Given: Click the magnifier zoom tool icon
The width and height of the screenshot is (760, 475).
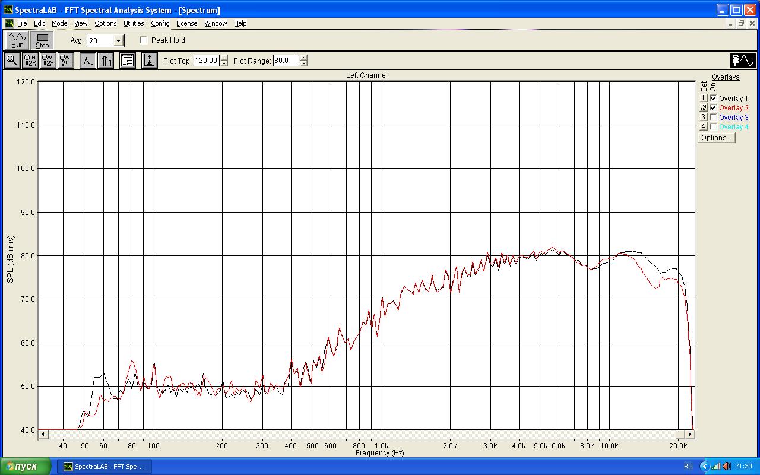Looking at the screenshot, I should tap(12, 61).
